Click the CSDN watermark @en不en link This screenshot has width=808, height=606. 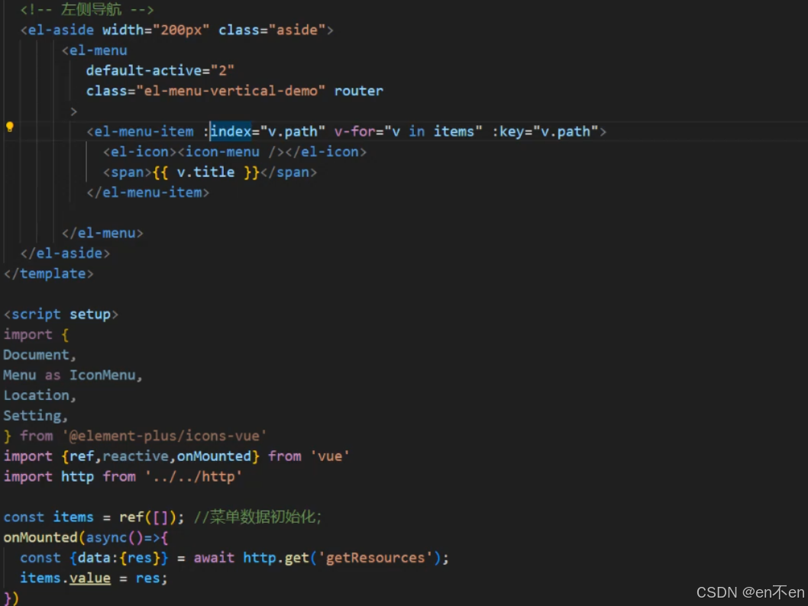click(748, 591)
